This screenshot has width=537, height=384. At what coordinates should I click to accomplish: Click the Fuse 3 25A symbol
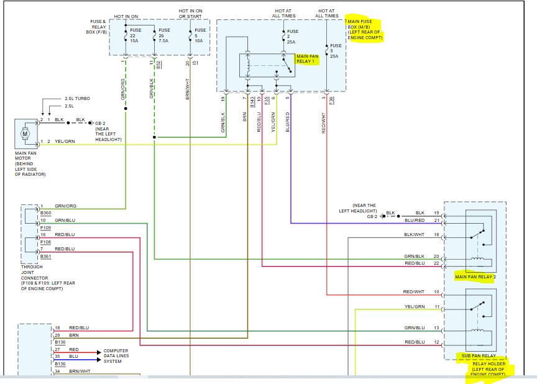pyautogui.click(x=327, y=50)
